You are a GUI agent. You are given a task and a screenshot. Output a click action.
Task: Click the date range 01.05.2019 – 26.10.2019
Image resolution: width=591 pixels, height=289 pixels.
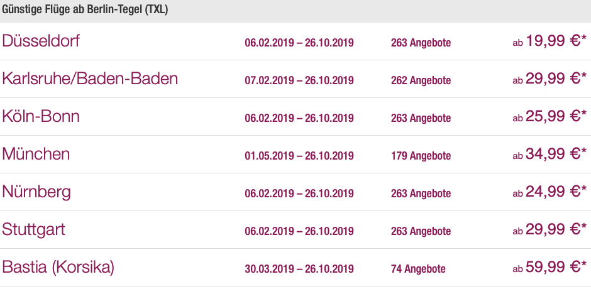[299, 156]
